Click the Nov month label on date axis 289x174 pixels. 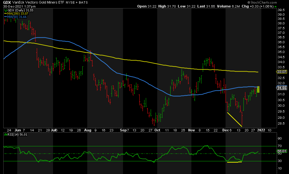pos(191,130)
